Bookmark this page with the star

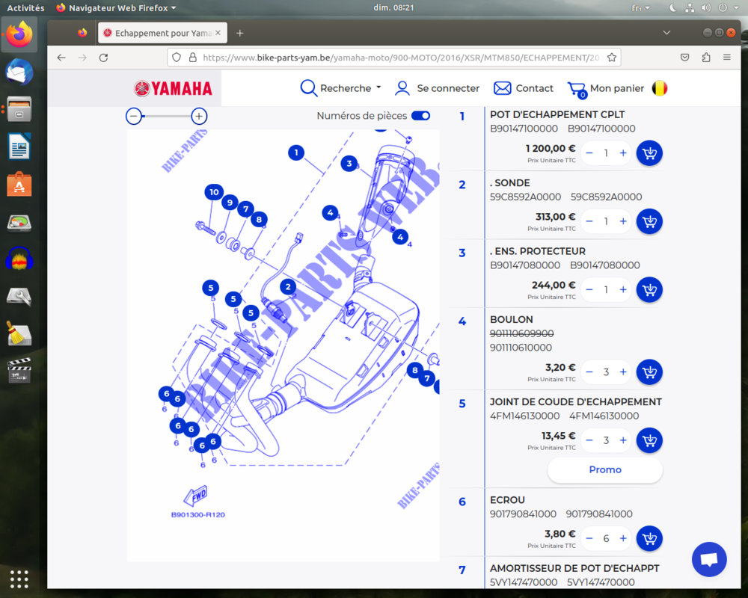click(x=612, y=58)
